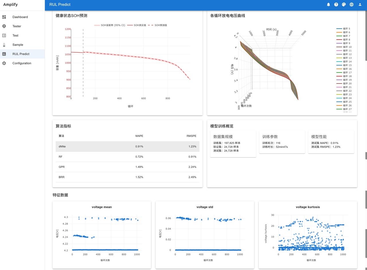Open the help question mark icon
The width and height of the screenshot is (367, 270).
(336, 5)
